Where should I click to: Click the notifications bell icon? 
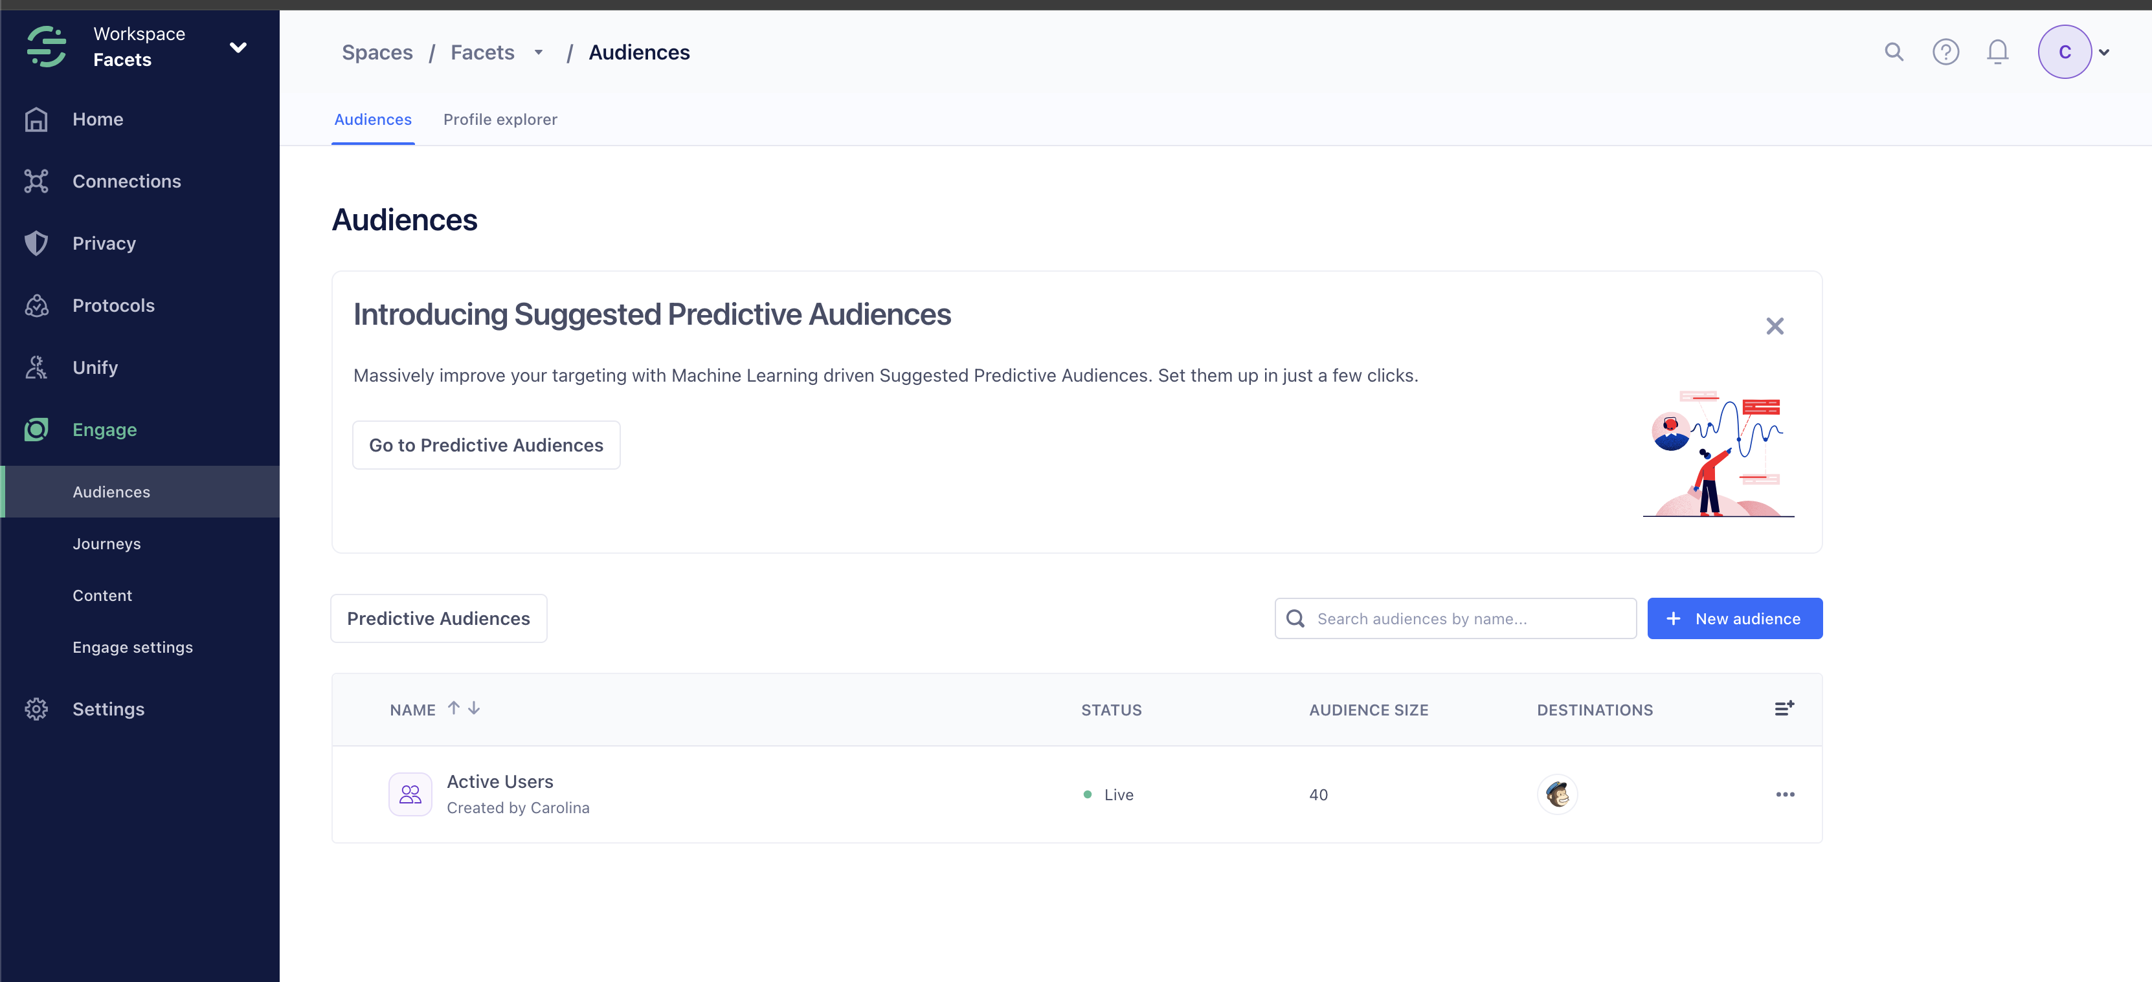click(1997, 52)
